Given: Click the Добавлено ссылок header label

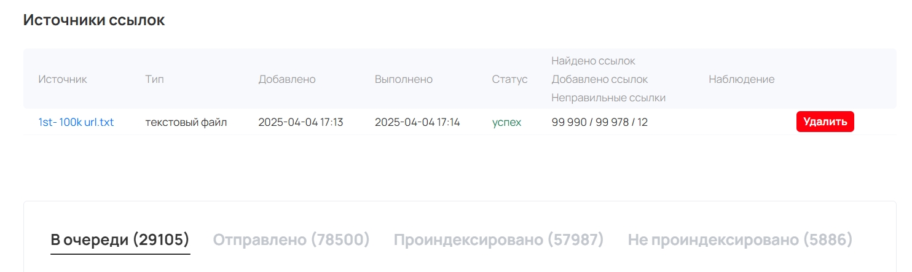Looking at the screenshot, I should coord(599,79).
